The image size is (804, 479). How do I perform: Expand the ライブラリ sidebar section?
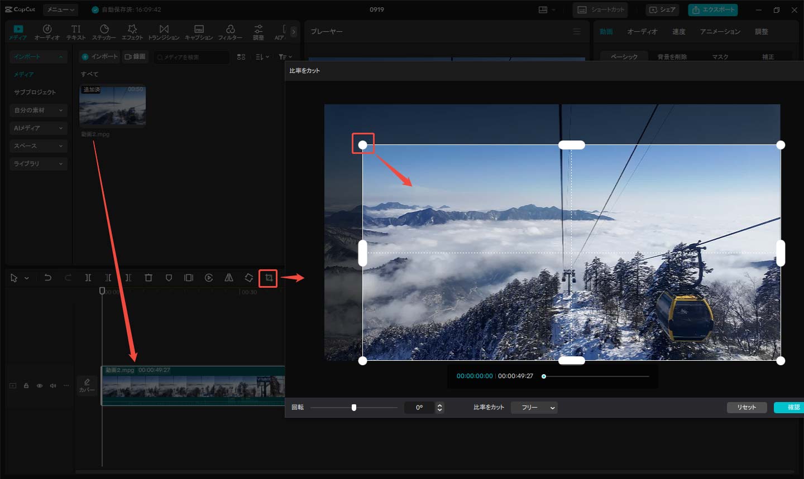38,164
